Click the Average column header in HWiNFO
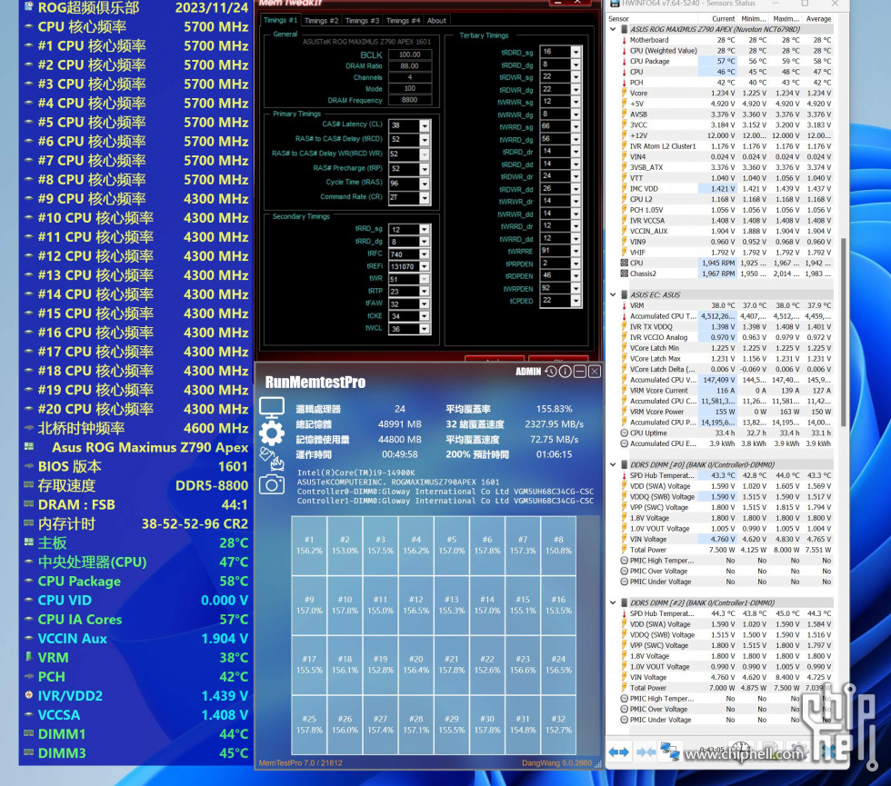The height and width of the screenshot is (786, 891). coord(818,19)
